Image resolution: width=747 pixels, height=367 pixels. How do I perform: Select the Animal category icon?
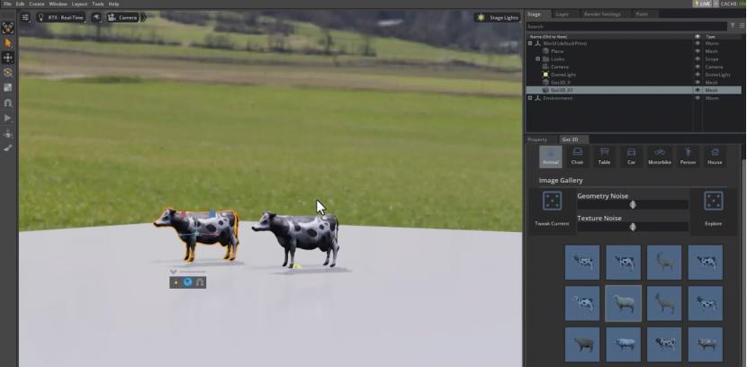[x=550, y=157]
